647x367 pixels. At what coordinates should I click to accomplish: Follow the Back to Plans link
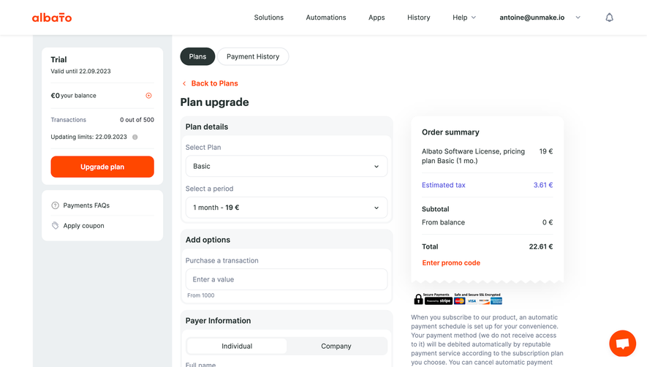click(x=214, y=83)
